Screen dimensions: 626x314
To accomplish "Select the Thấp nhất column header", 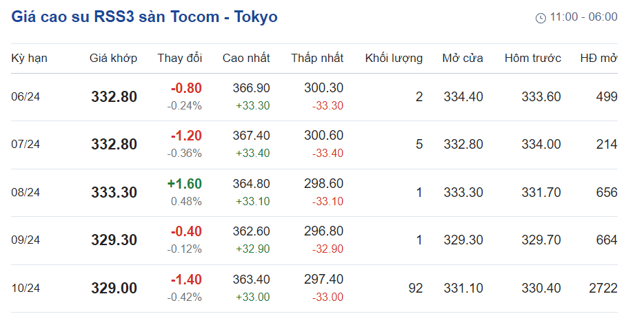I will pyautogui.click(x=317, y=58).
